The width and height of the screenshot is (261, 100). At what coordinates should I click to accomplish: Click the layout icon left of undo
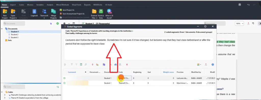point(240,5)
